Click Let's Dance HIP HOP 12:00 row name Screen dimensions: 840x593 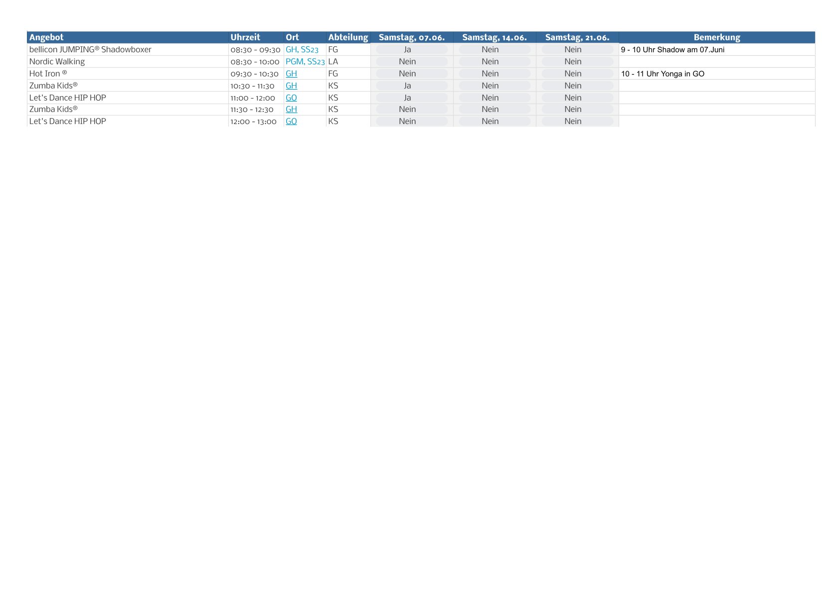point(67,121)
